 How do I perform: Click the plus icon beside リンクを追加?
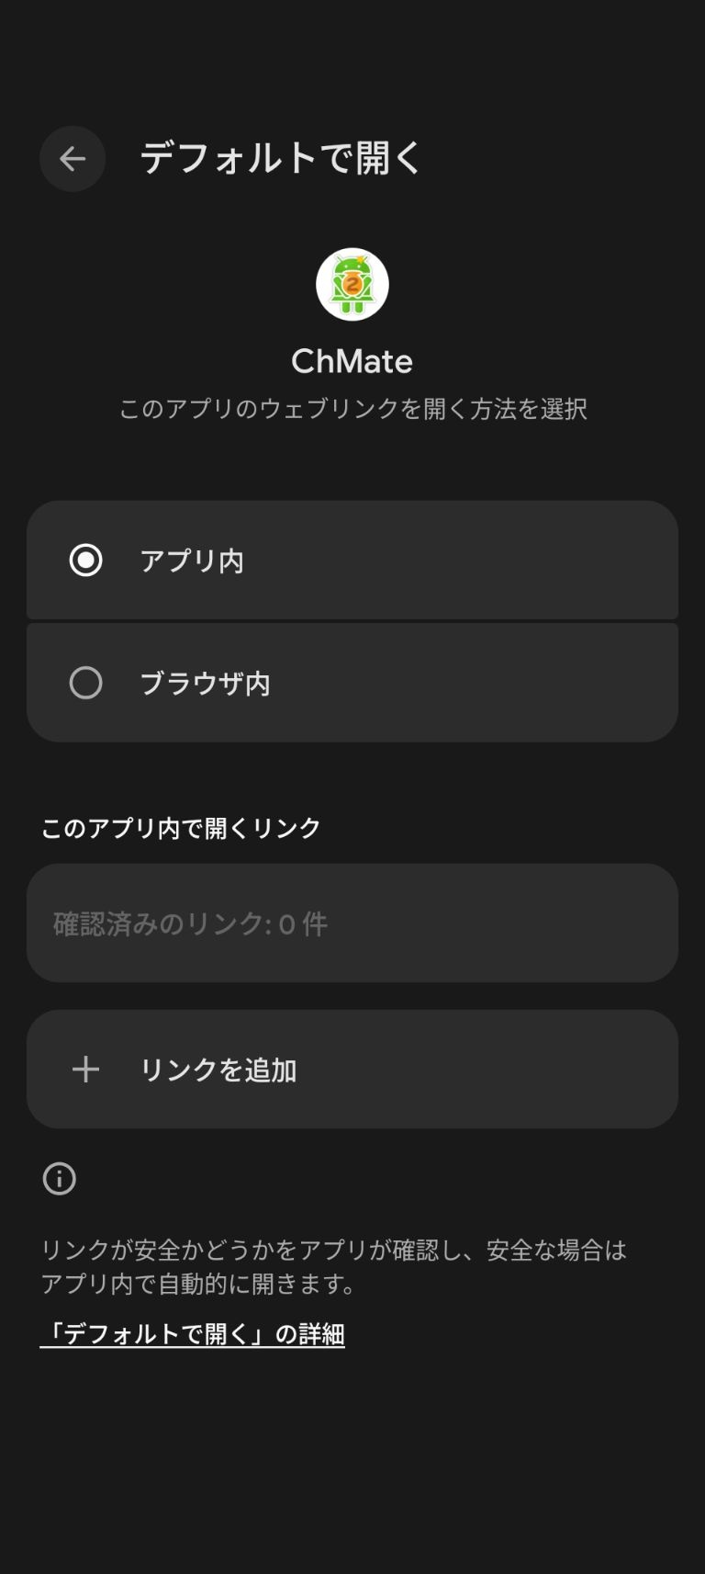(85, 1070)
